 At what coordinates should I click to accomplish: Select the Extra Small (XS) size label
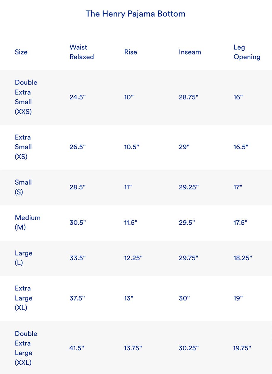click(x=23, y=147)
